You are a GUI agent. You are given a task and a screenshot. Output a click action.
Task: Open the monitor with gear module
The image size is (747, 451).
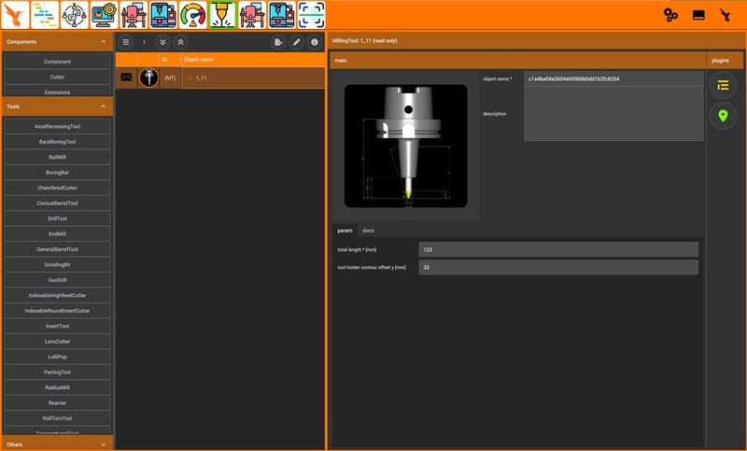(104, 15)
